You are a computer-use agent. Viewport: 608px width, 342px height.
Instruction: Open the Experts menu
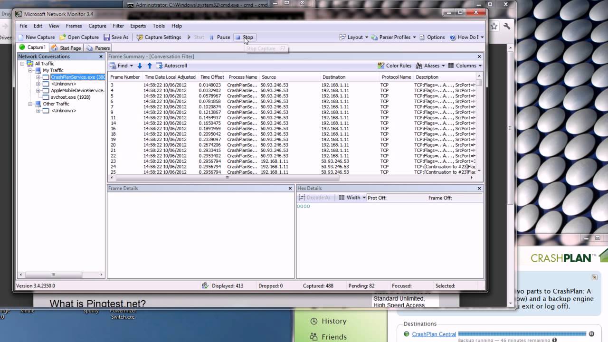pyautogui.click(x=138, y=26)
